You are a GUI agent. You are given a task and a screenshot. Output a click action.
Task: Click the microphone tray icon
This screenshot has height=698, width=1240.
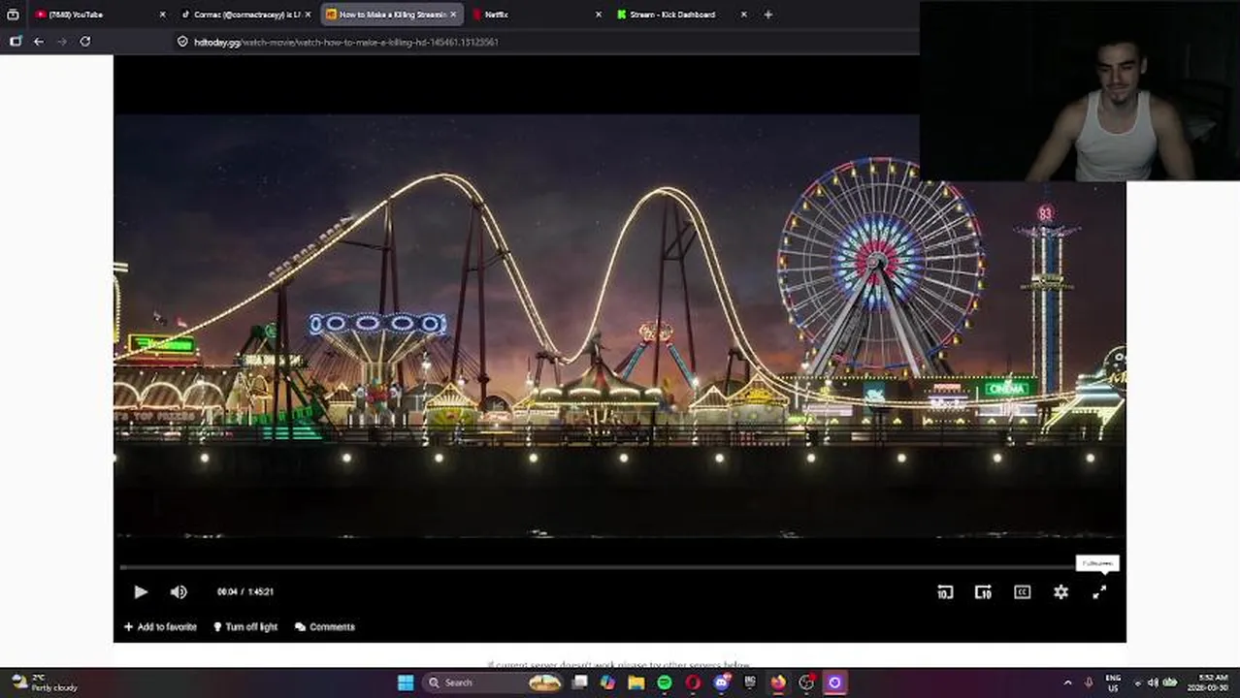pos(1089,682)
